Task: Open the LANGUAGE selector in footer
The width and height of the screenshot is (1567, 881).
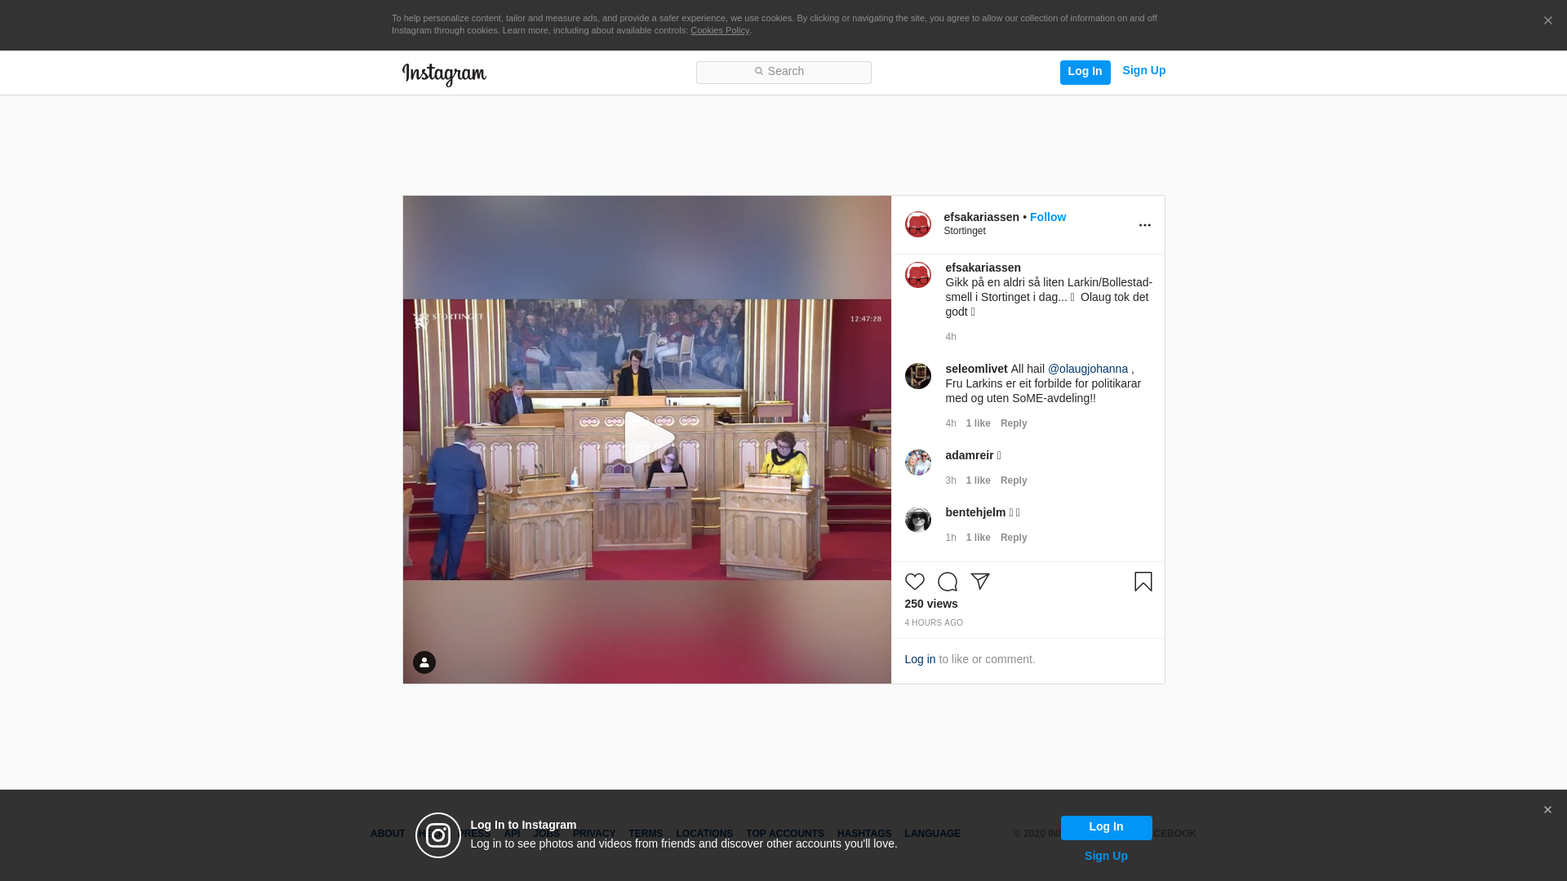Action: (932, 834)
